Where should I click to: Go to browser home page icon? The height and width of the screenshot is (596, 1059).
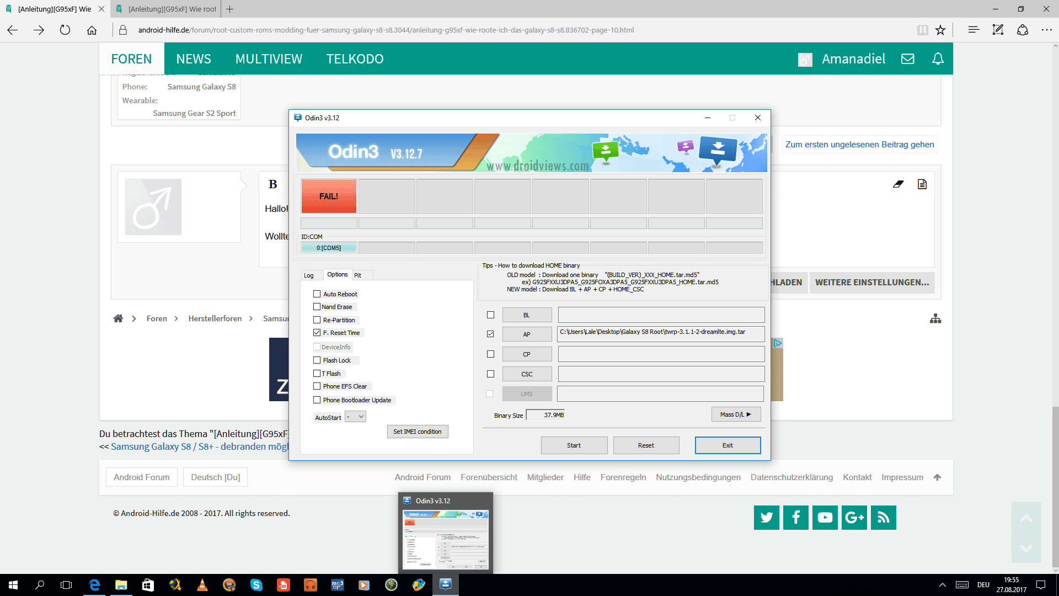[92, 30]
